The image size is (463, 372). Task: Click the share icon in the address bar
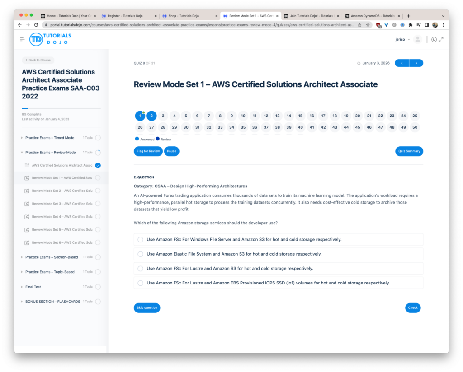pos(359,25)
